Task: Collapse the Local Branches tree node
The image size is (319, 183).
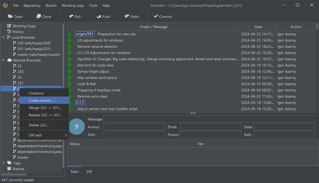Action: click(3, 37)
